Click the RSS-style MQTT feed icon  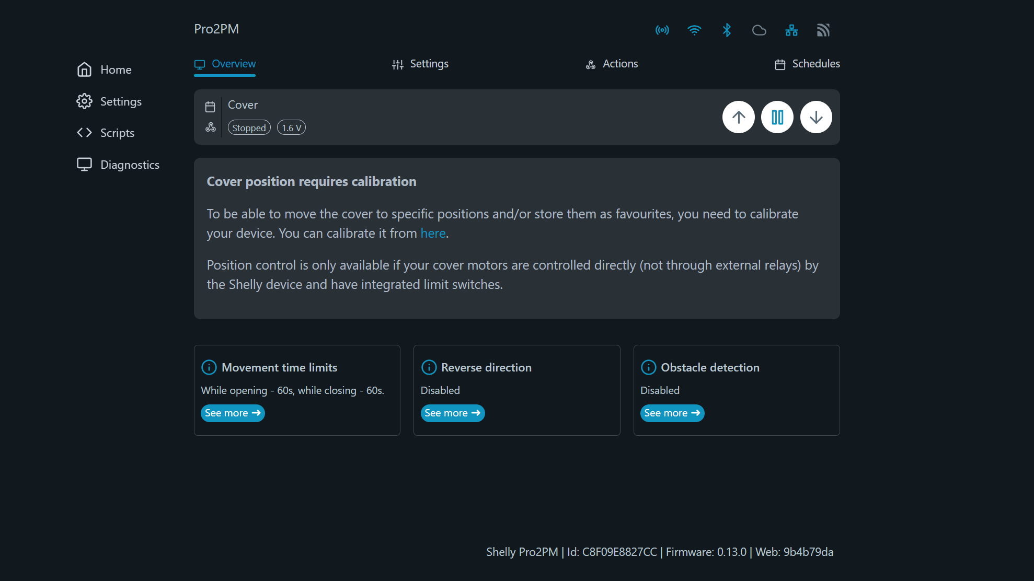(x=823, y=30)
